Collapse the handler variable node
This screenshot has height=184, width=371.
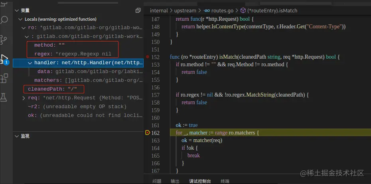click(x=30, y=63)
